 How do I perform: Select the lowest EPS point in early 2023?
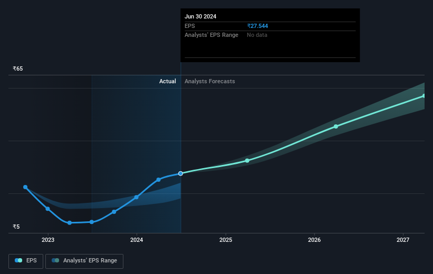click(x=70, y=223)
